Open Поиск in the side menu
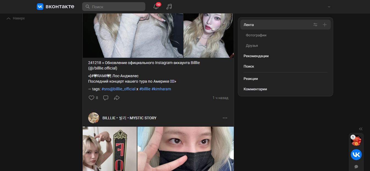Viewport: 370px width, 171px height. (249, 66)
